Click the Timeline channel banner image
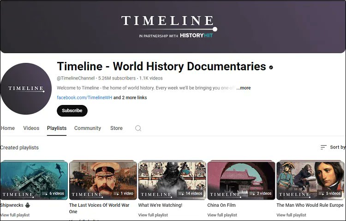Image resolution: width=346 pixels, height=221 pixels. (x=173, y=27)
